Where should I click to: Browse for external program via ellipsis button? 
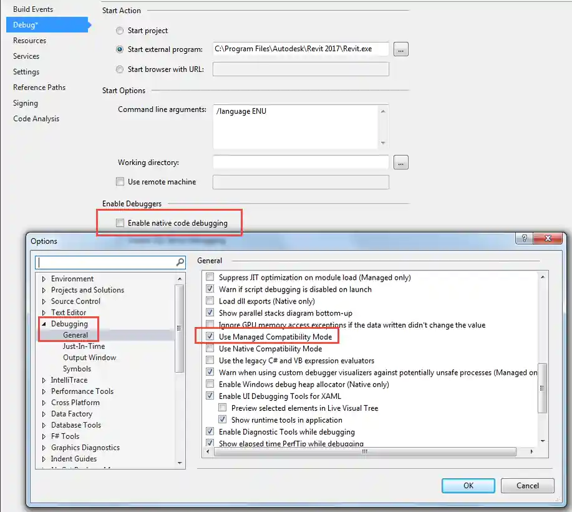point(400,49)
